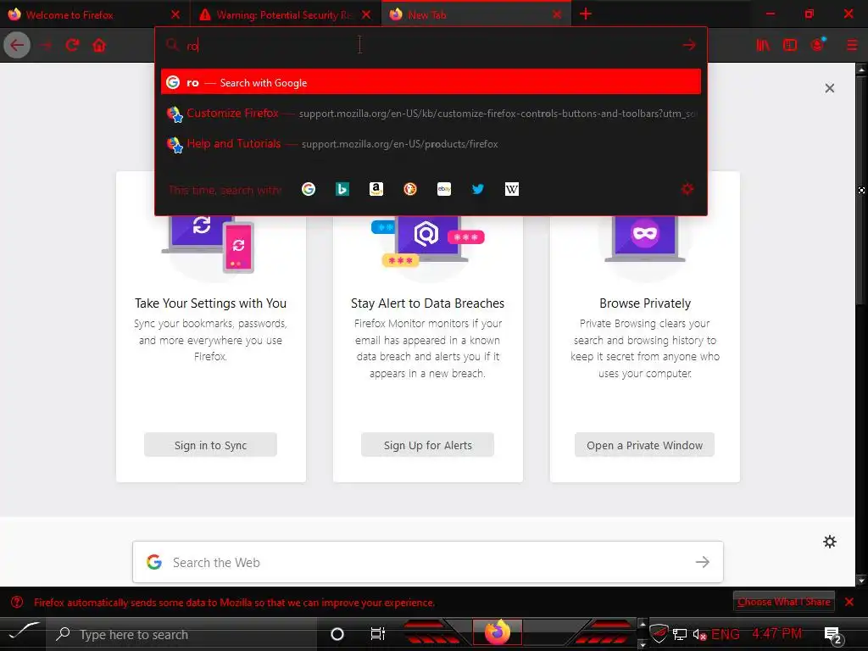Close the Welcome to Firefox tab
This screenshot has width=868, height=651.
coord(175,15)
